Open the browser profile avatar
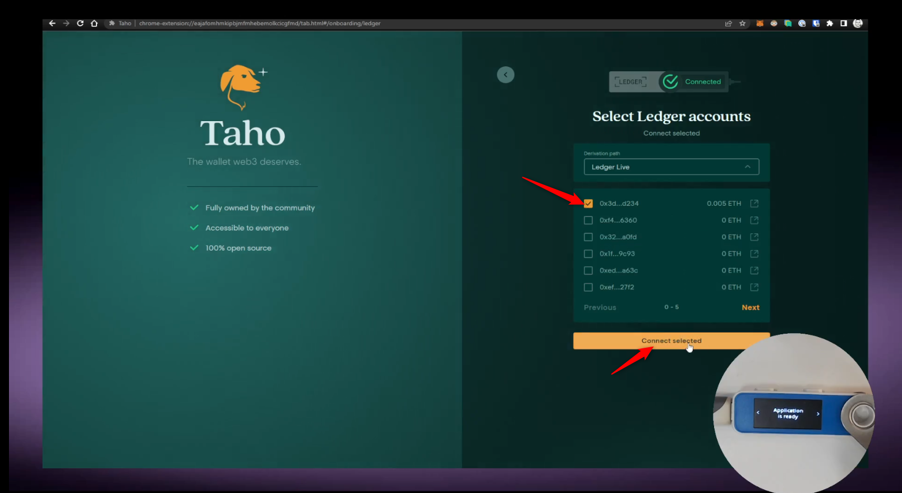The image size is (902, 493). pos(857,24)
